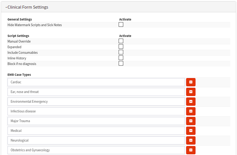
Task: Delete Ear, nose and throat entry
Action: click(x=191, y=92)
